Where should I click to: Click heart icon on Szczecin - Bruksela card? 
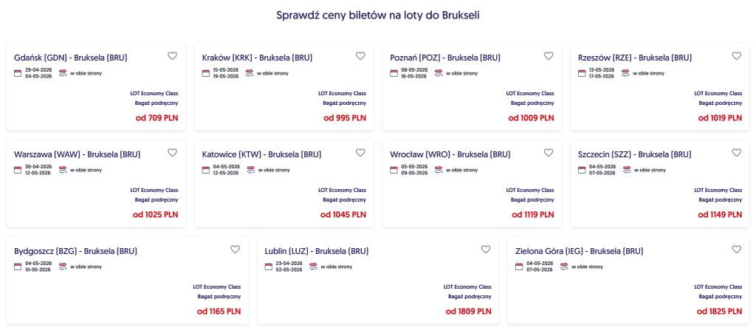[736, 153]
